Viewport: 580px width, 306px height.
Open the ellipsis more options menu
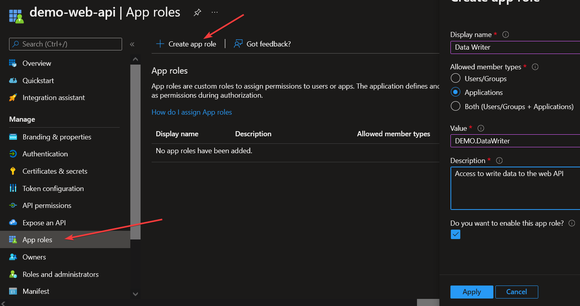[215, 12]
